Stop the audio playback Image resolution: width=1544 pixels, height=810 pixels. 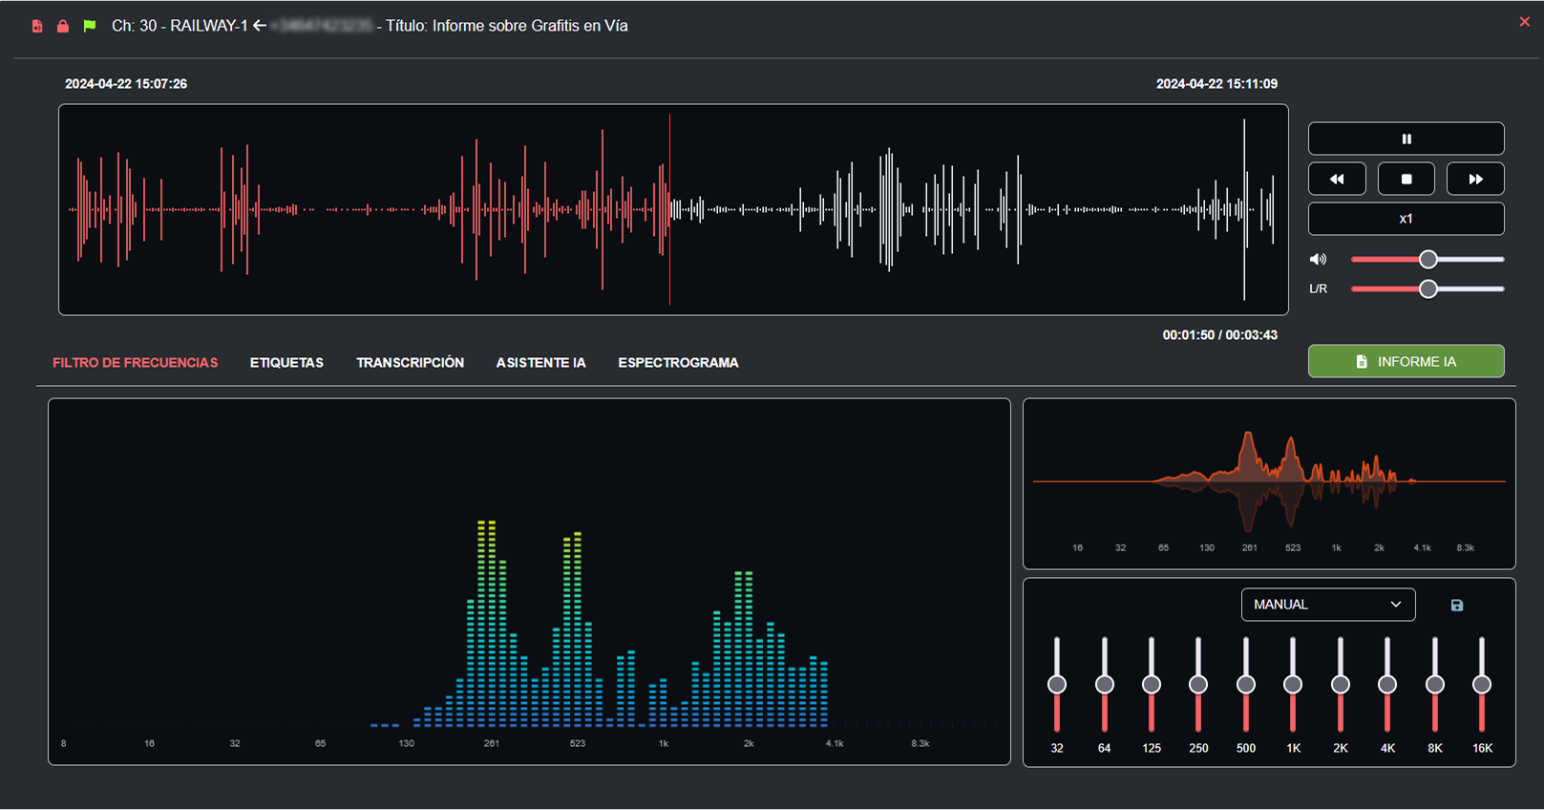tap(1406, 179)
